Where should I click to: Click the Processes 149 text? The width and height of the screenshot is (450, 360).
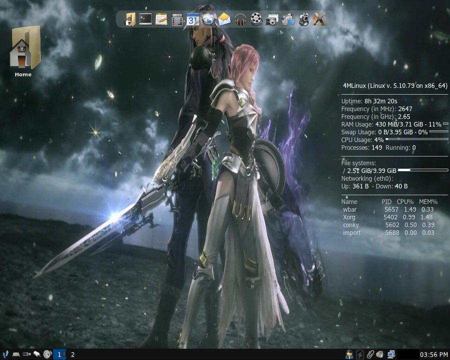point(361,147)
